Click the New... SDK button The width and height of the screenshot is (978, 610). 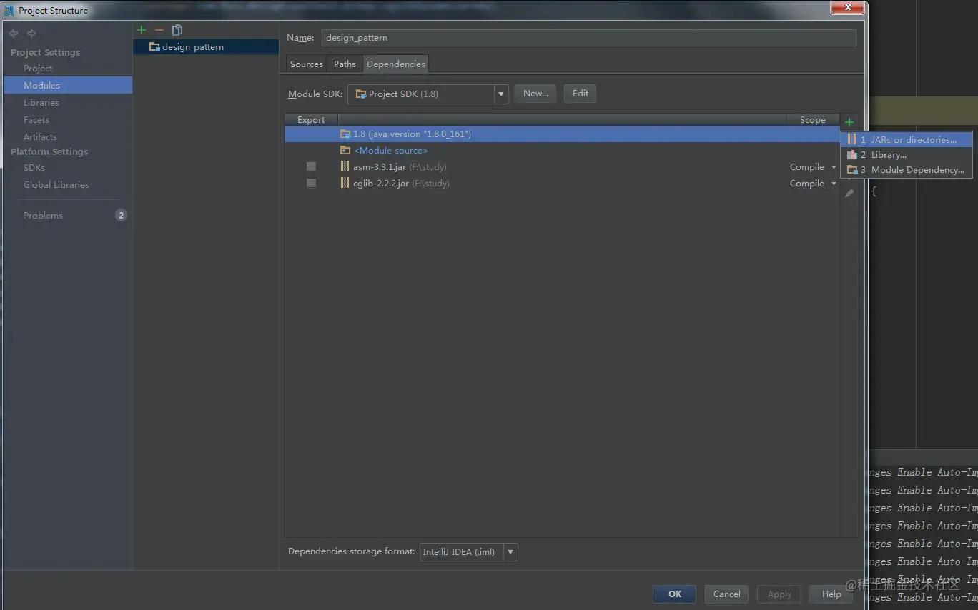(535, 94)
